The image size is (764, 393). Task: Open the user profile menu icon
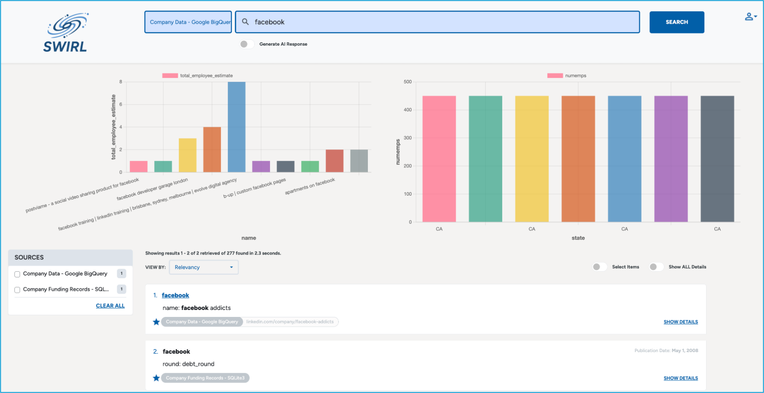point(750,17)
